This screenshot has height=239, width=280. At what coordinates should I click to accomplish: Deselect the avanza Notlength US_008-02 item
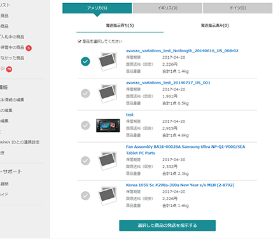click(85, 61)
